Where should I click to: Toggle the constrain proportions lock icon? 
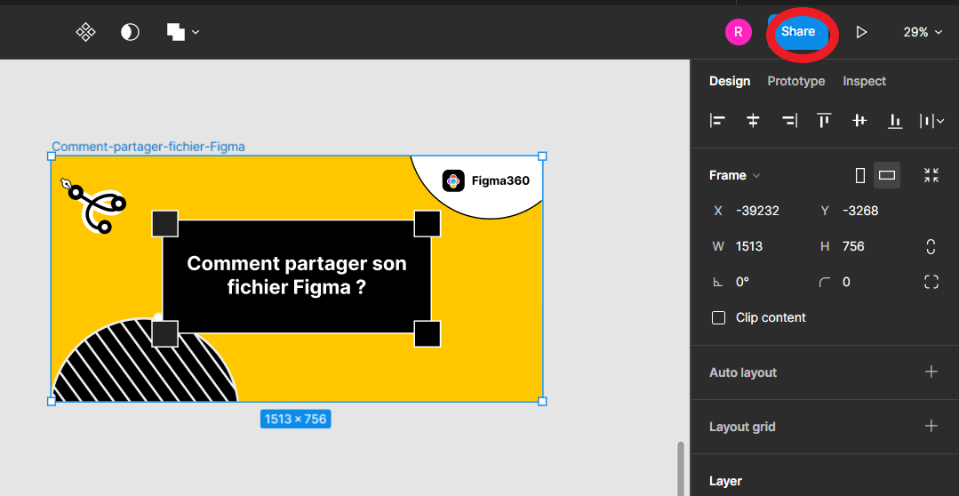tap(931, 246)
